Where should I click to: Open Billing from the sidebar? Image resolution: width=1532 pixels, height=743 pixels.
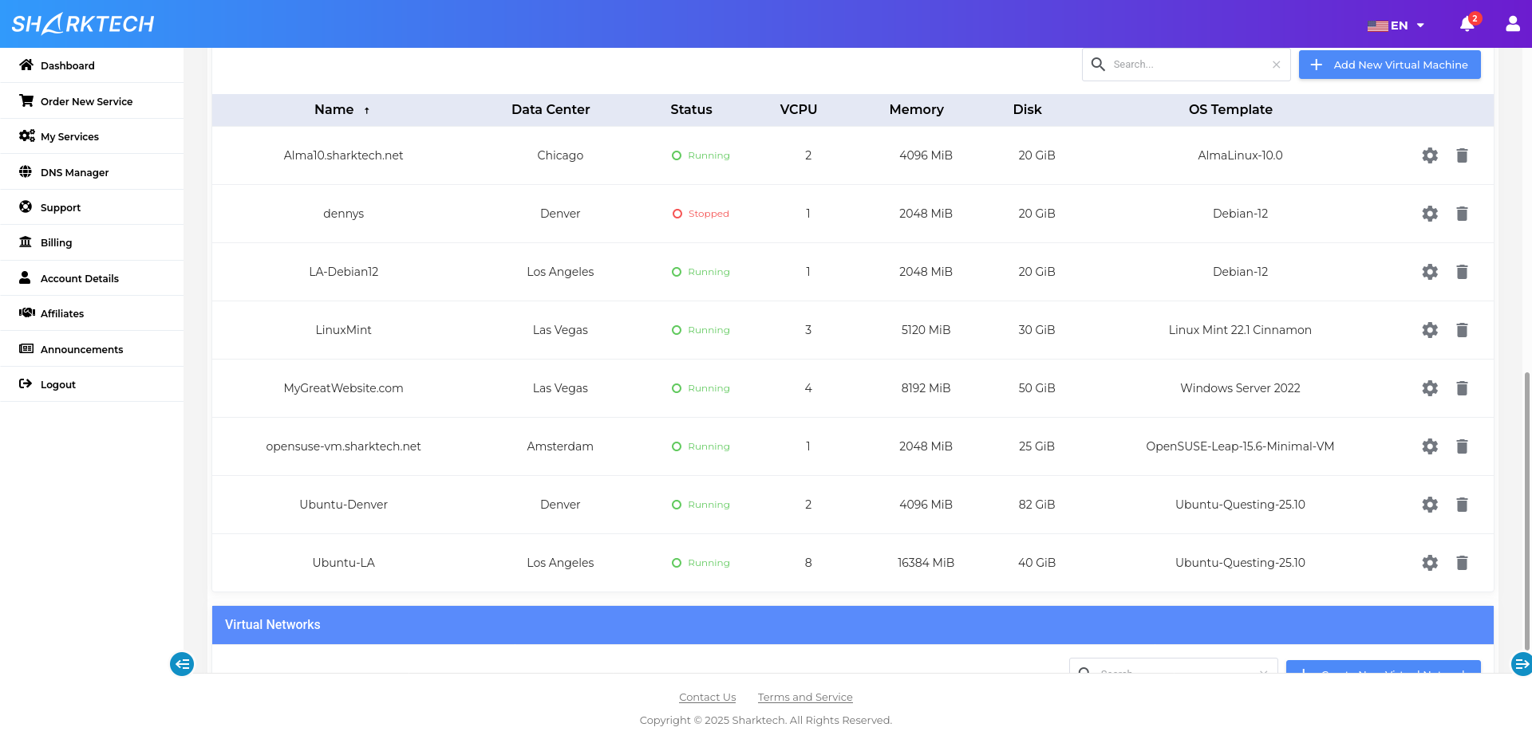tap(56, 242)
